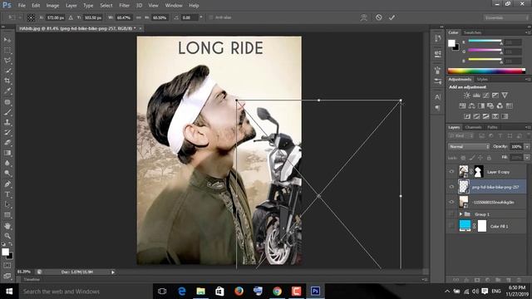The image size is (532, 299).
Task: Select the Pen tool
Action: 7,184
